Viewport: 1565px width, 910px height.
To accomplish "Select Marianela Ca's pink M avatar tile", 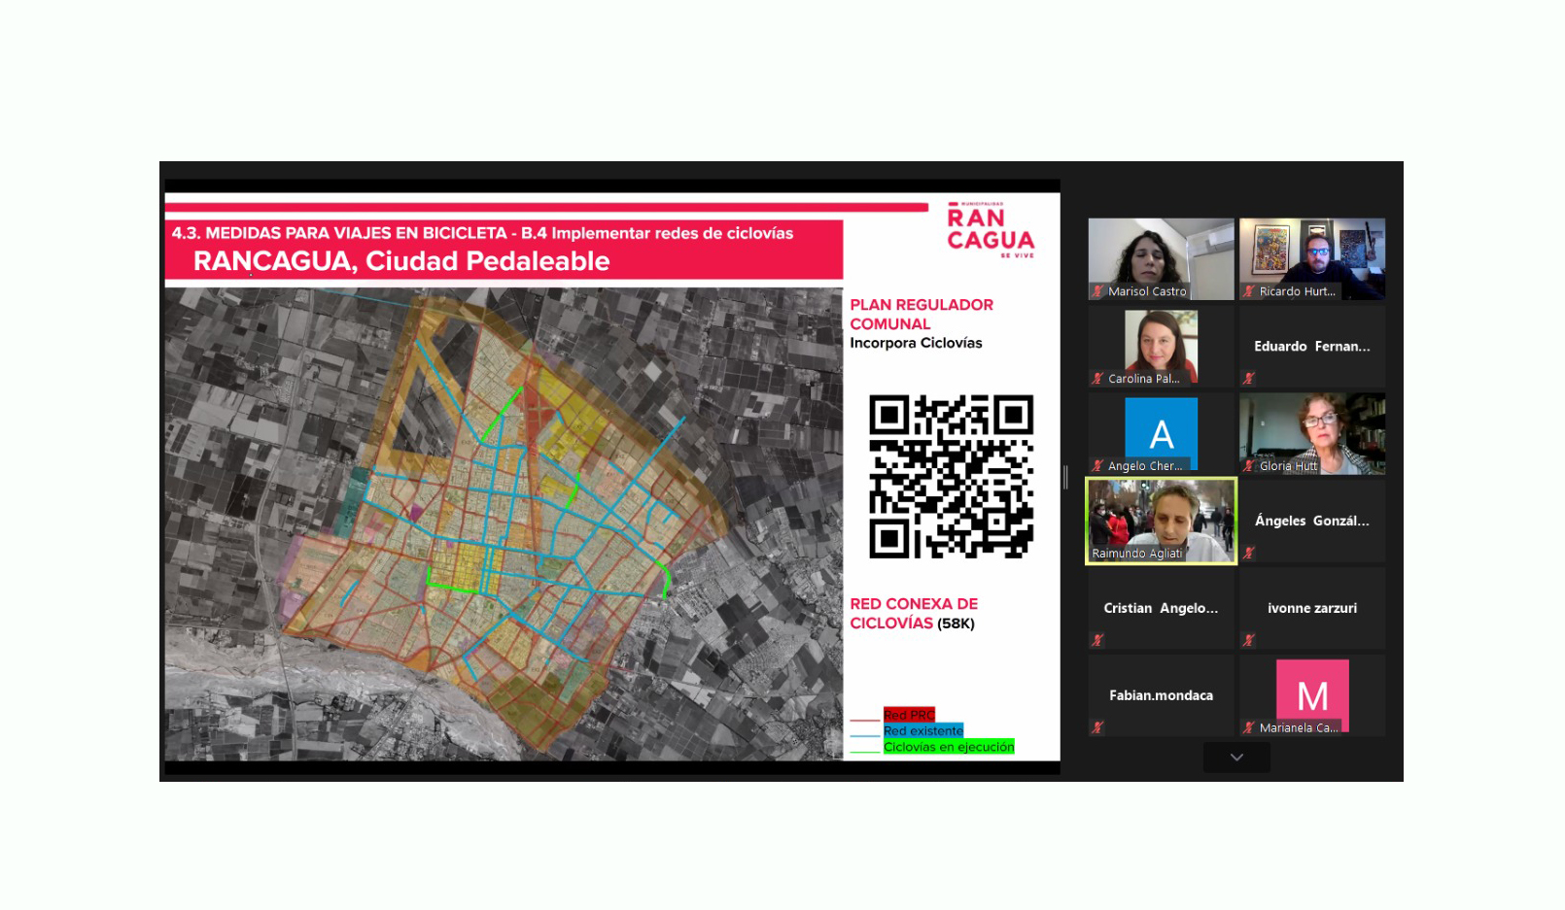I will click(1312, 695).
